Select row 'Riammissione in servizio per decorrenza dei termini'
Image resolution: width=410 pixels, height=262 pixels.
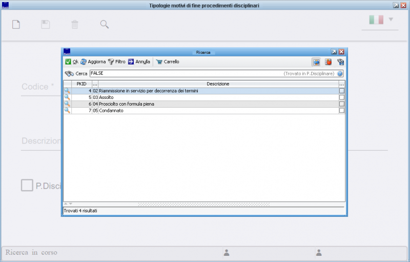204,91
